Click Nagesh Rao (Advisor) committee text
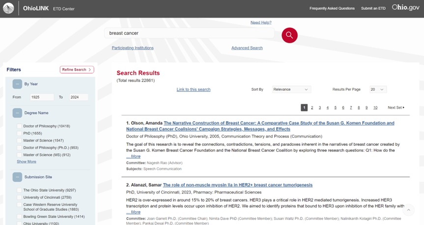 (x=165, y=163)
